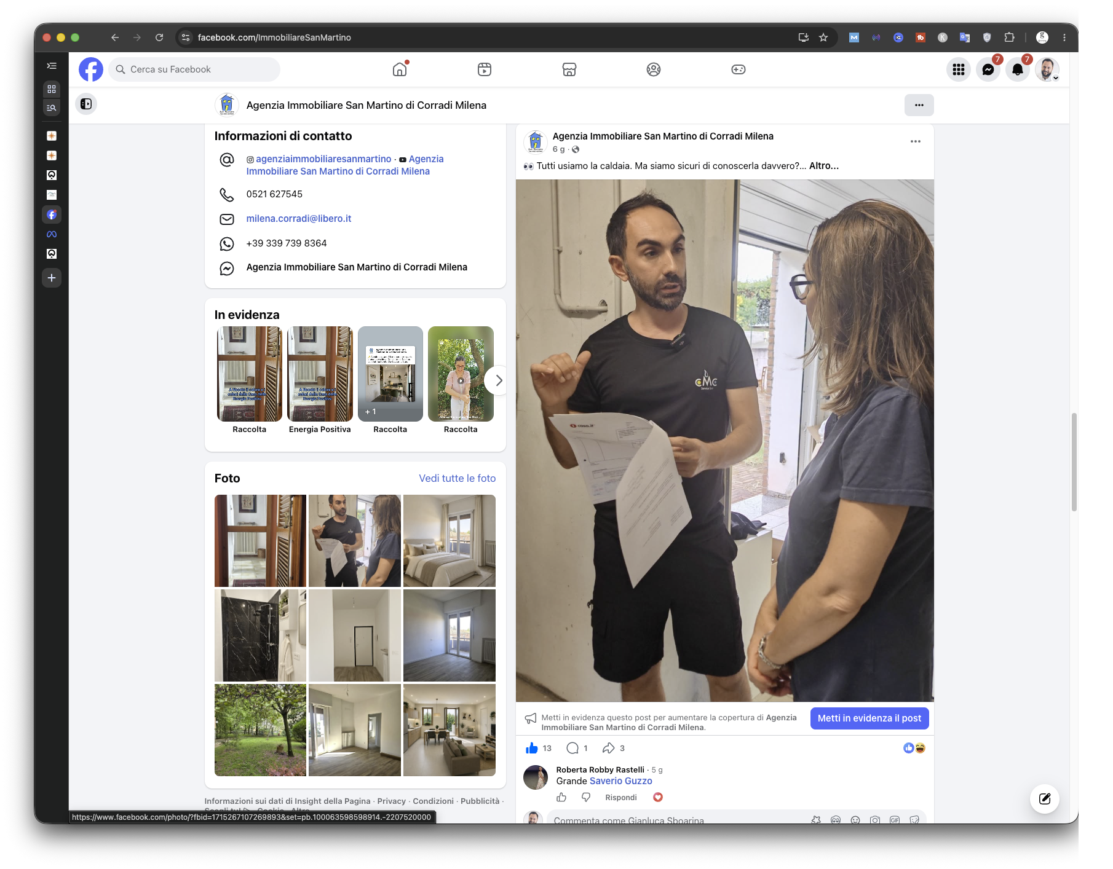
Task: Click Rispondi on Roberta's comment
Action: coord(621,798)
